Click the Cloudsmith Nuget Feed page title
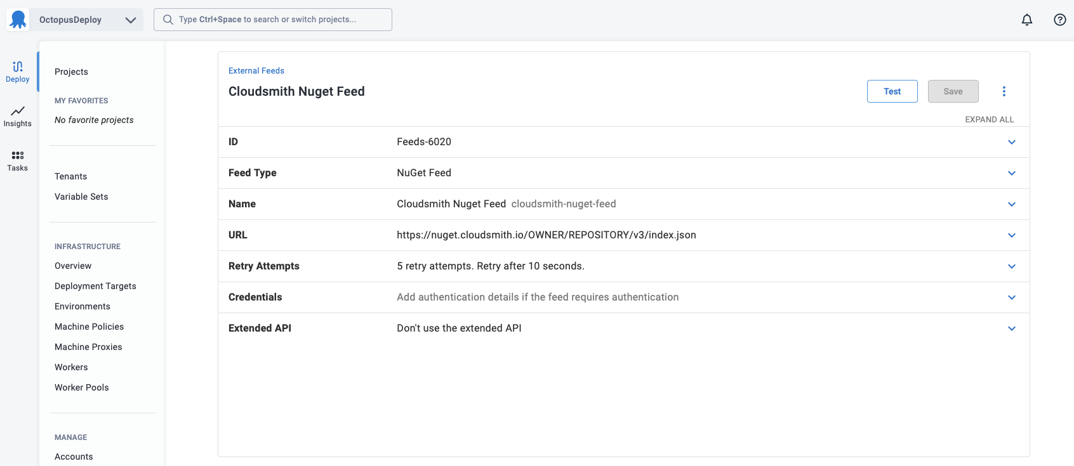 pyautogui.click(x=296, y=91)
